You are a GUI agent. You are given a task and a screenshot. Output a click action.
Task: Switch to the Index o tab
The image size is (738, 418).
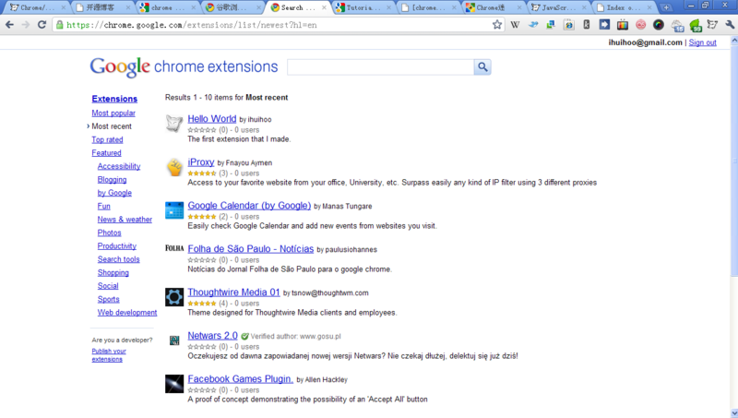tap(624, 7)
